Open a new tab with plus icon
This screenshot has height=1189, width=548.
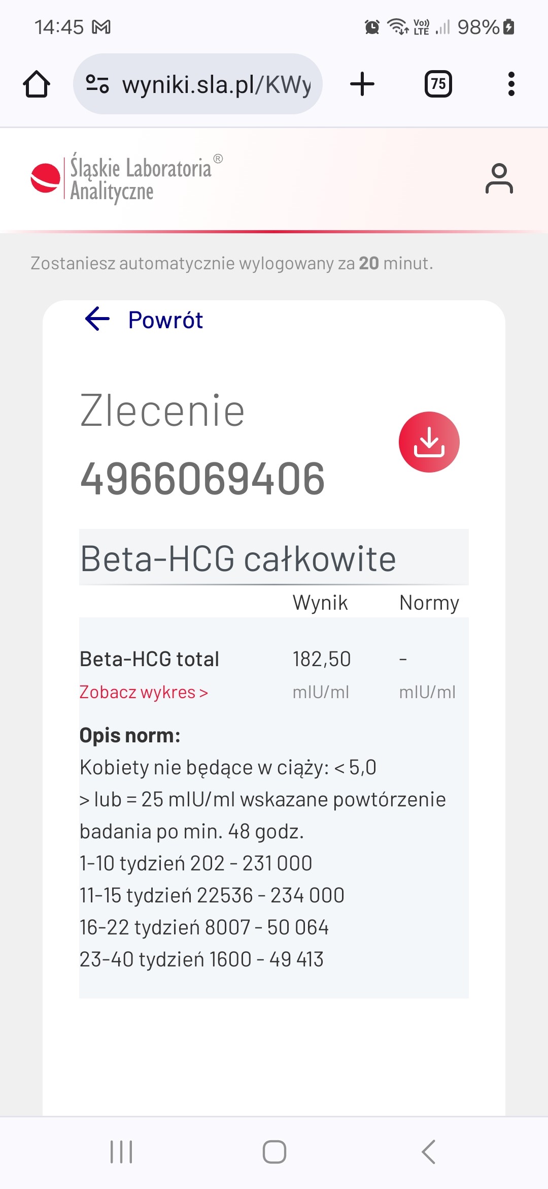(x=362, y=84)
